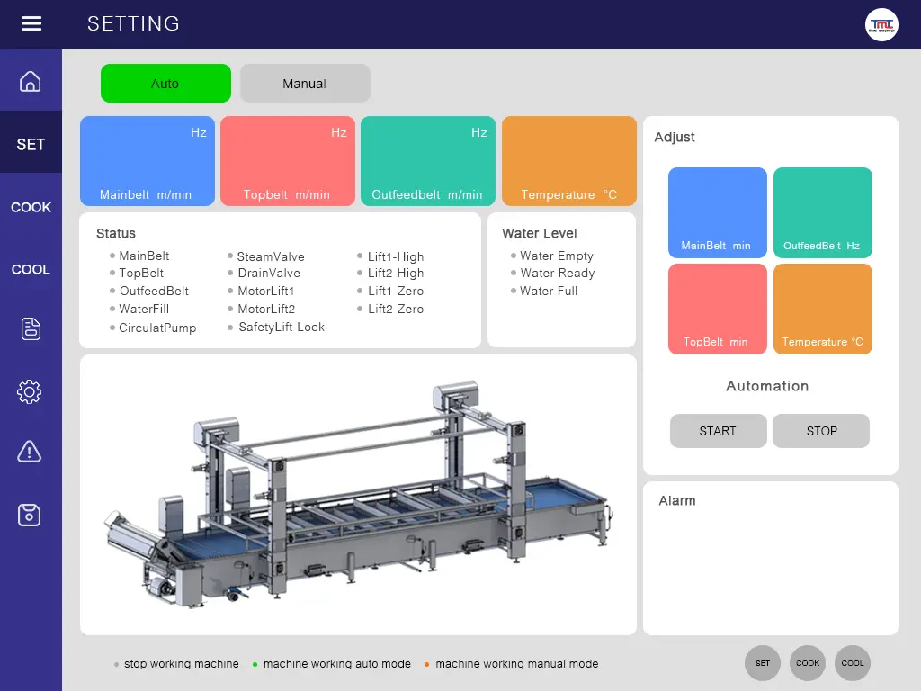Click the machine illustration image
The width and height of the screenshot is (921, 691).
358,495
